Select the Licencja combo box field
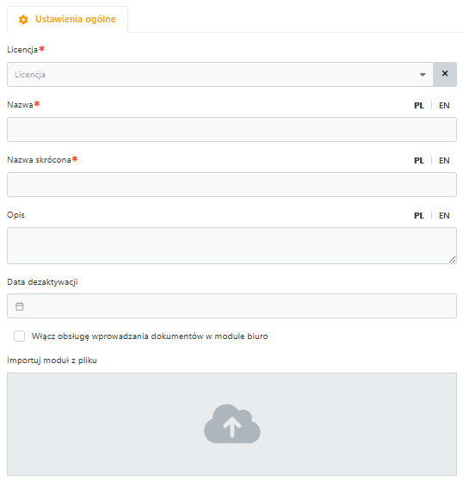 point(220,75)
